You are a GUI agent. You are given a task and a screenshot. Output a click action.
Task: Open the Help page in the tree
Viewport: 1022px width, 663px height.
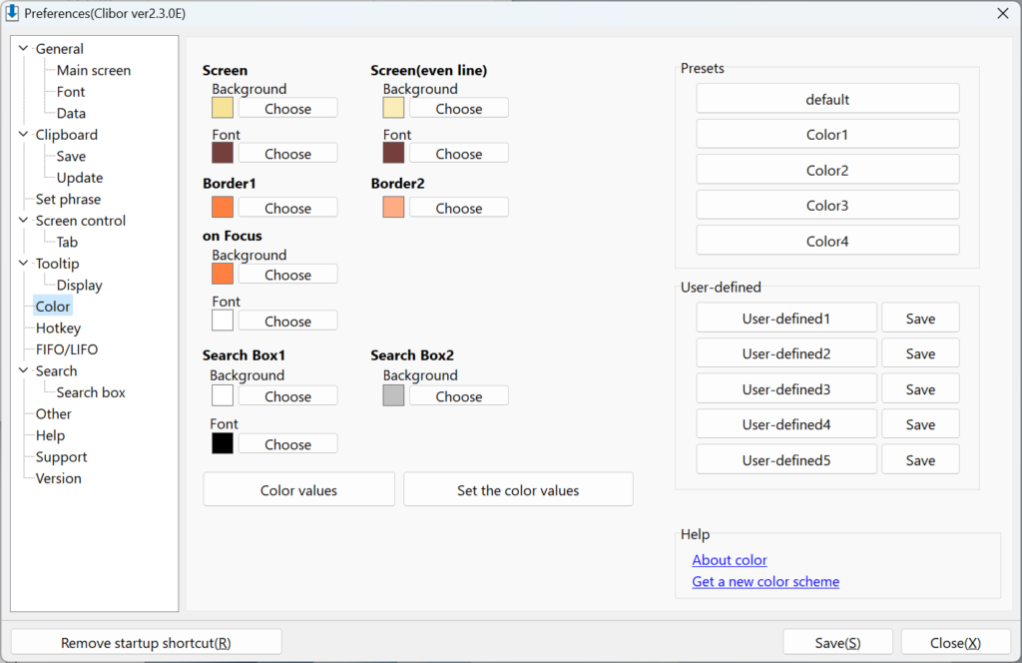pos(50,435)
